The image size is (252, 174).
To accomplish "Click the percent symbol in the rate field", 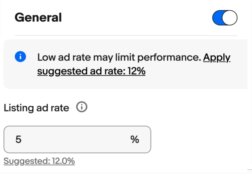I will coord(135,140).
